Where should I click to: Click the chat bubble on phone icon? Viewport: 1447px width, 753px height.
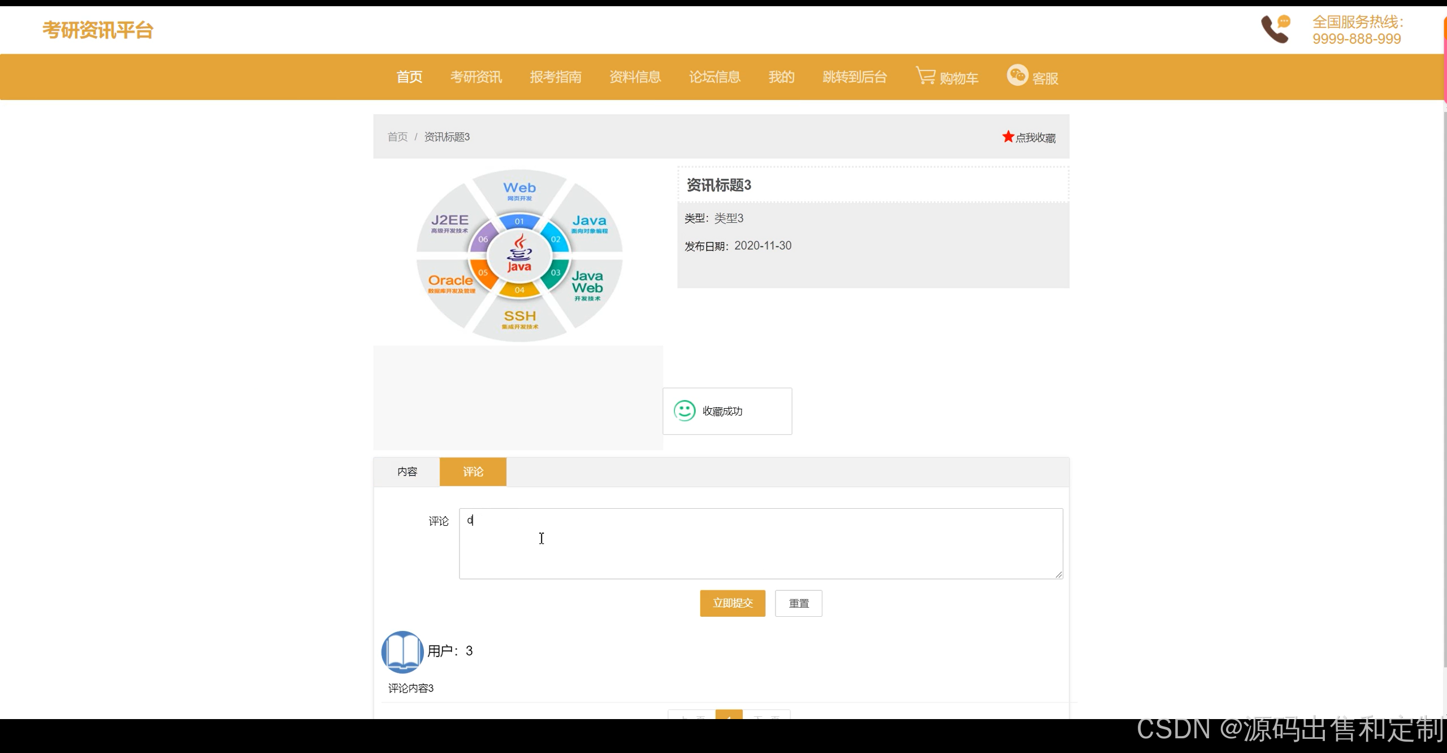click(1284, 21)
